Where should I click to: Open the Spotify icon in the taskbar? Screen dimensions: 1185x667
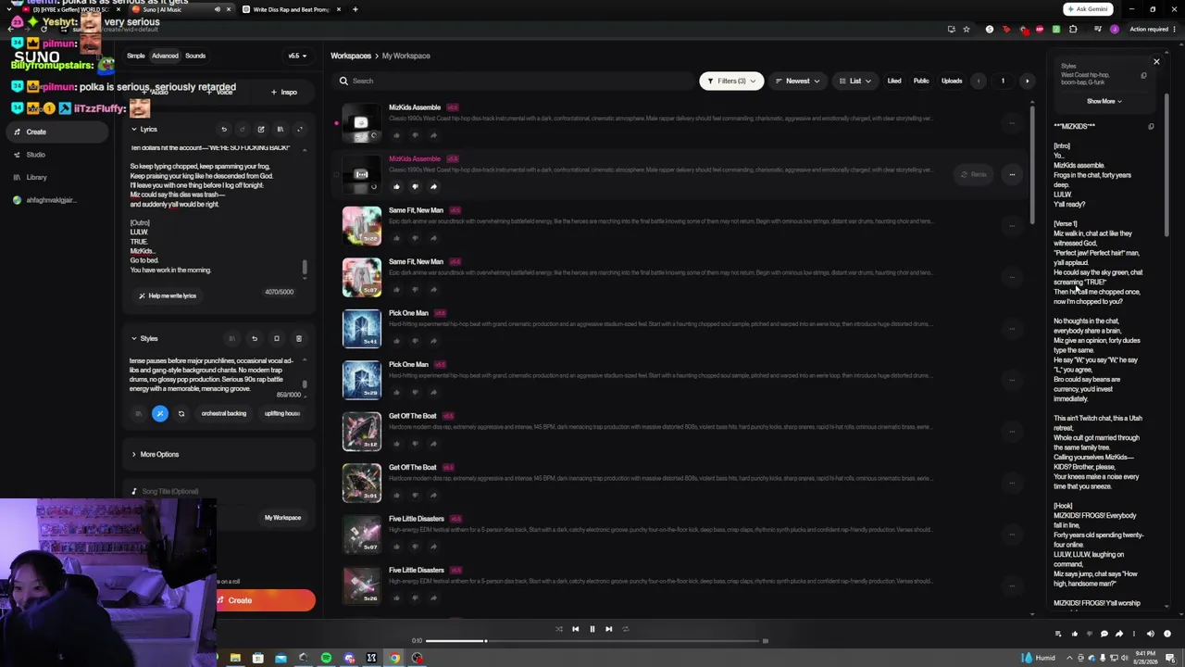[326, 659]
